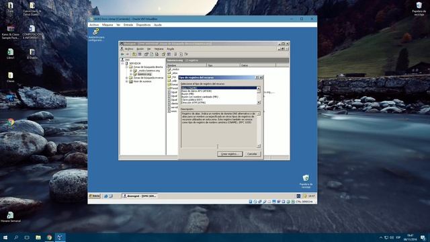Screen dimensions: 430x242
Task: Open VirtualBox Máquina menu
Action: click(107, 25)
